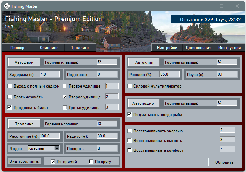Screen dimensions: 246x172
Task: Click the Осталось 329 days timer text
Action: coord(210,20)
